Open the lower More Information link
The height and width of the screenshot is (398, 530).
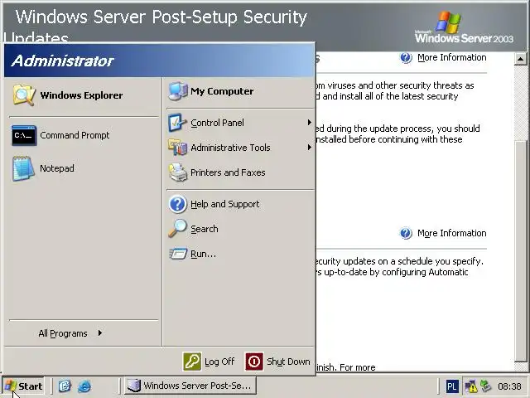452,233
